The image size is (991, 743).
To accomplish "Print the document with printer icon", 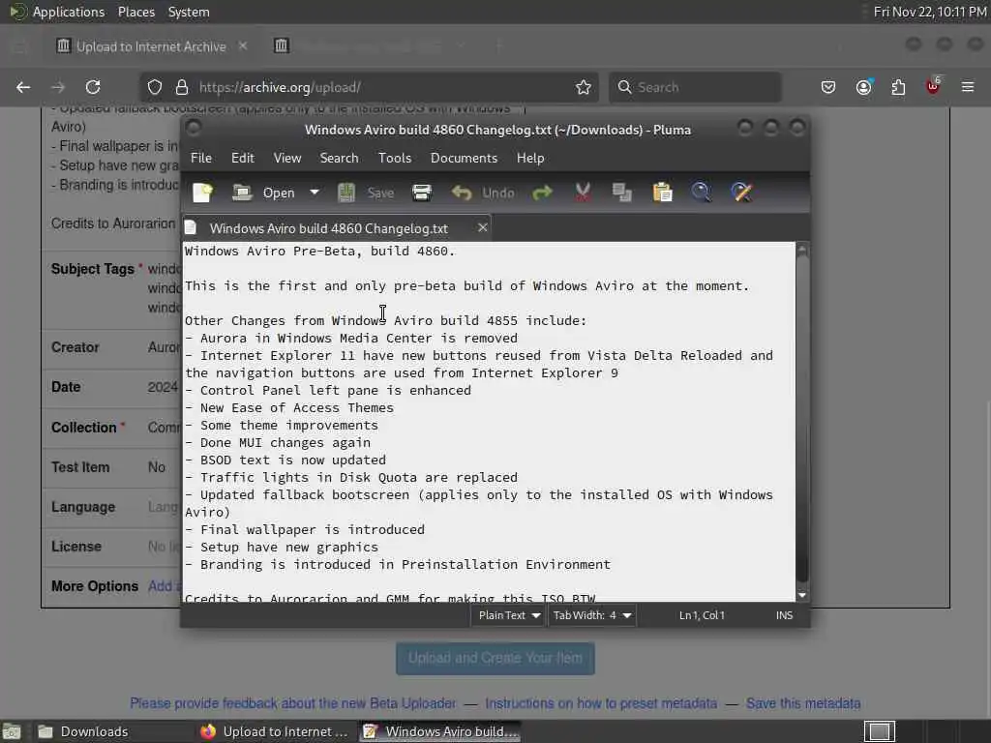I will tap(422, 193).
